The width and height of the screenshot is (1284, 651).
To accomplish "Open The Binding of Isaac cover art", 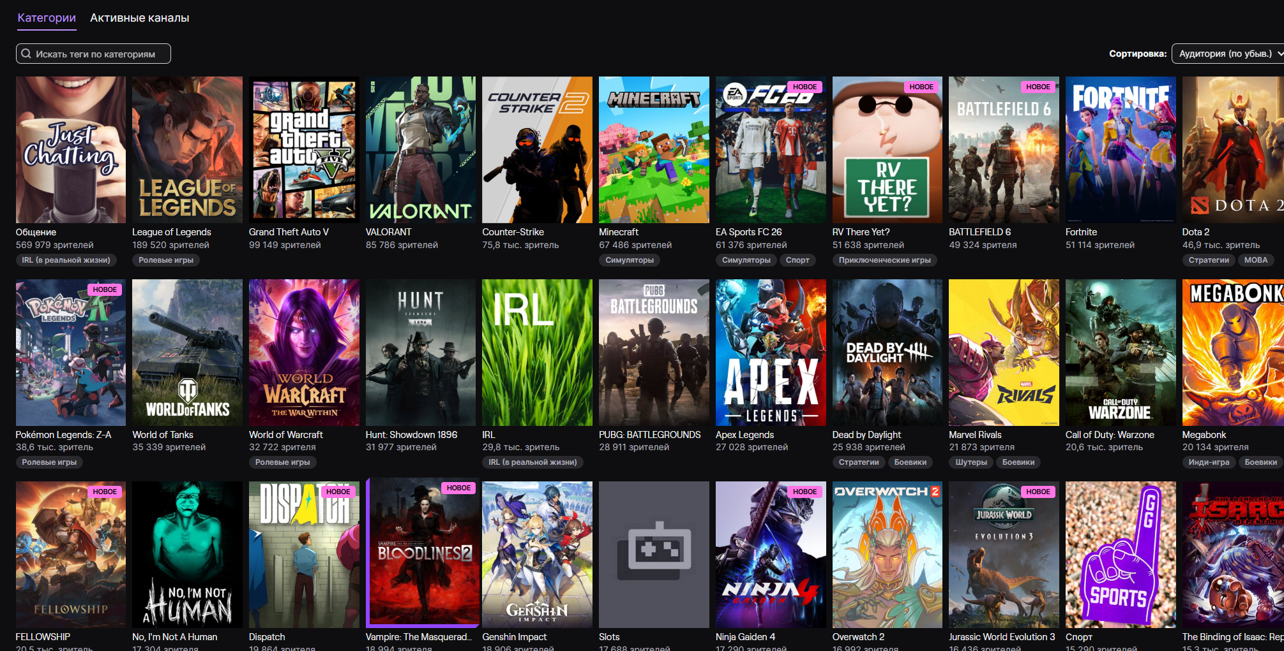I will [1233, 555].
